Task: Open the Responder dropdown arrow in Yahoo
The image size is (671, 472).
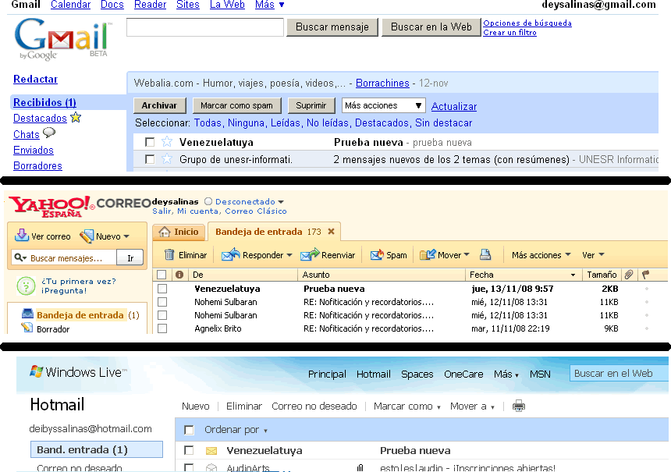Action: point(289,255)
